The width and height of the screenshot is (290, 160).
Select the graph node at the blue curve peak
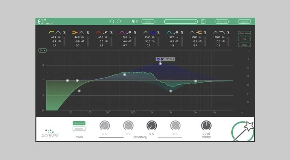tap(160, 64)
